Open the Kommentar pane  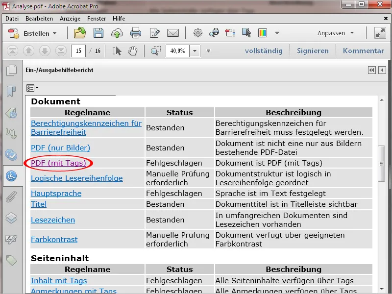[363, 51]
